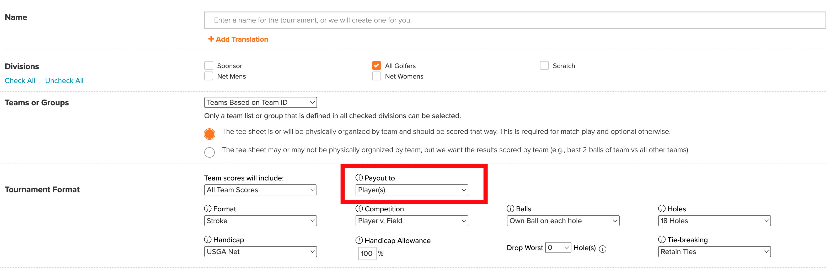The image size is (836, 275).
Task: Click the All Golfers label text
Action: click(x=400, y=66)
